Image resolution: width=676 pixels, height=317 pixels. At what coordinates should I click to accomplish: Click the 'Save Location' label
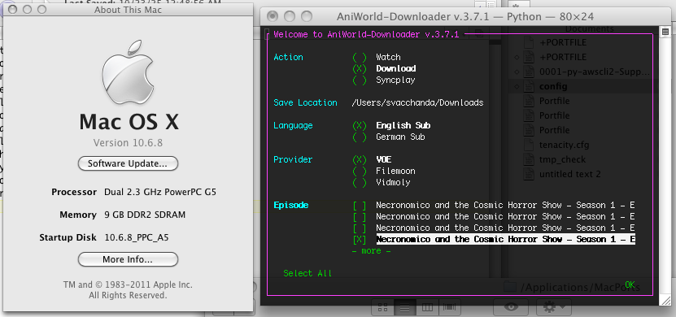coord(305,103)
